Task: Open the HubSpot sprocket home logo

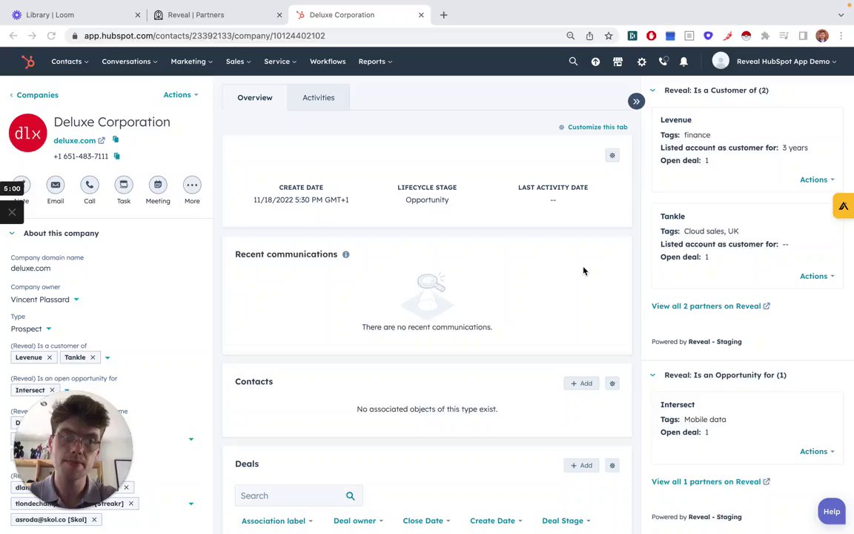Action: [x=27, y=62]
